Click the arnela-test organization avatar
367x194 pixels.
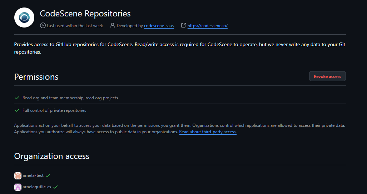tap(18, 175)
